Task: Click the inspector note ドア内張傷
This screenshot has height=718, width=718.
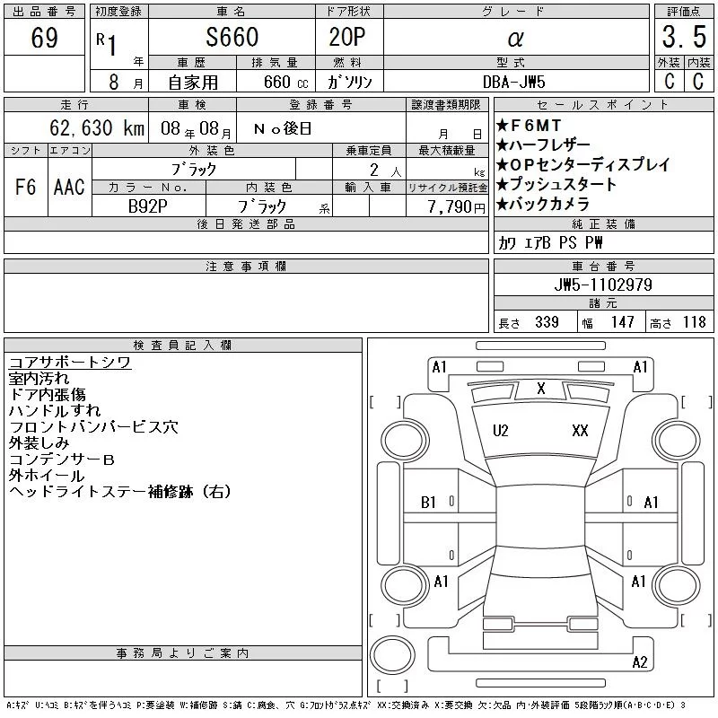Action: point(48,394)
